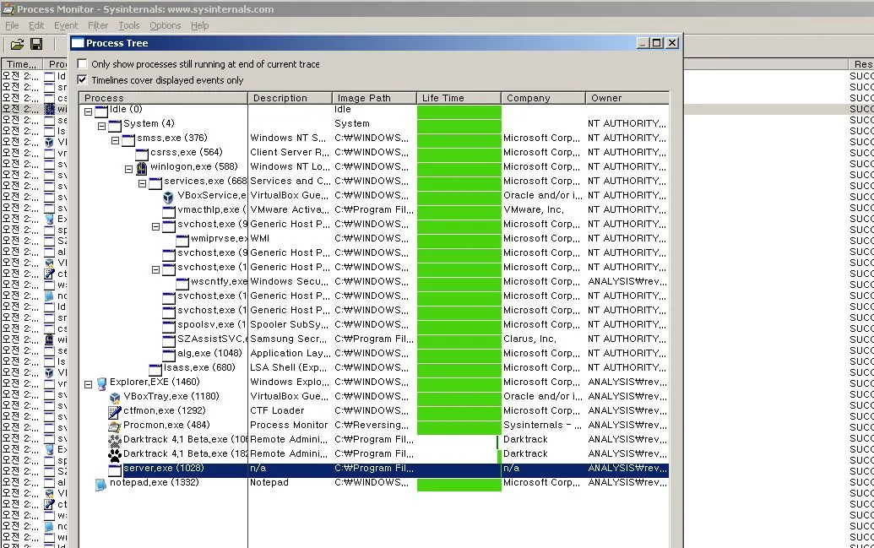Collapse the winlogon.exe tree node
The width and height of the screenshot is (874, 548).
point(128,169)
